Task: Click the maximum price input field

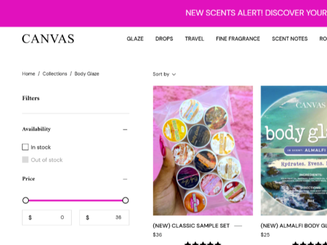Action: (x=104, y=217)
